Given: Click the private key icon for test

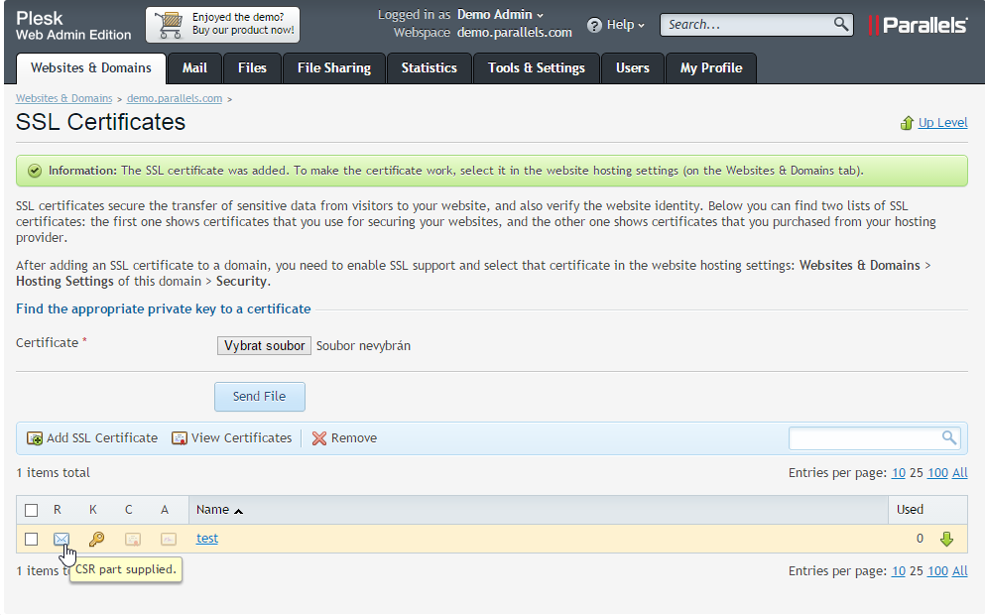Looking at the screenshot, I should point(96,539).
